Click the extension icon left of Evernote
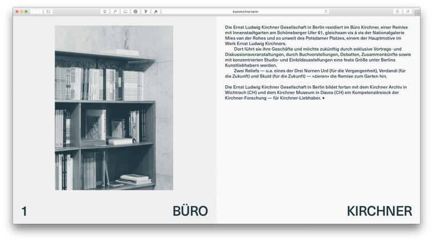The image size is (433, 242). [145, 11]
